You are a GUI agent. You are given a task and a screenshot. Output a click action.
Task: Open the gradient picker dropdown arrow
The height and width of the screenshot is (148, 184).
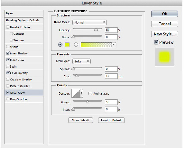pos(114,45)
